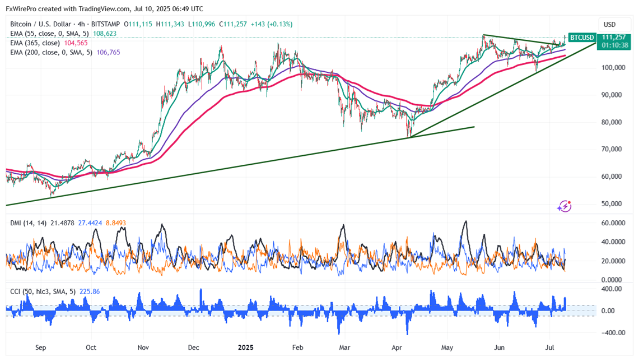The width and height of the screenshot is (634, 357).
Task: Click the Sep time axis label
Action: [41, 347]
